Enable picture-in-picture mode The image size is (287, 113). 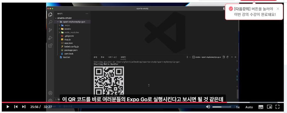[269, 107]
